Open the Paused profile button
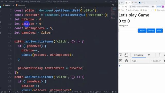The height and width of the screenshot is (93, 165). pos(160,6)
